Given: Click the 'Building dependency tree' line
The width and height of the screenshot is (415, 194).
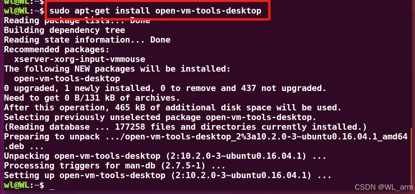Looking at the screenshot, I should [x=64, y=30].
